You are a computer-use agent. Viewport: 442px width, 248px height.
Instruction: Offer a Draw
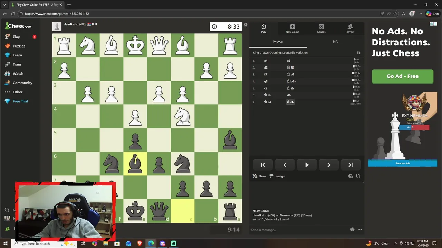259,176
